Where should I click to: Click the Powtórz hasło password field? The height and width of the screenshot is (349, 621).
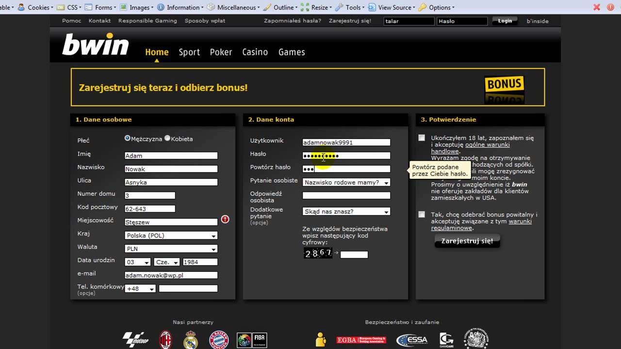click(x=346, y=169)
